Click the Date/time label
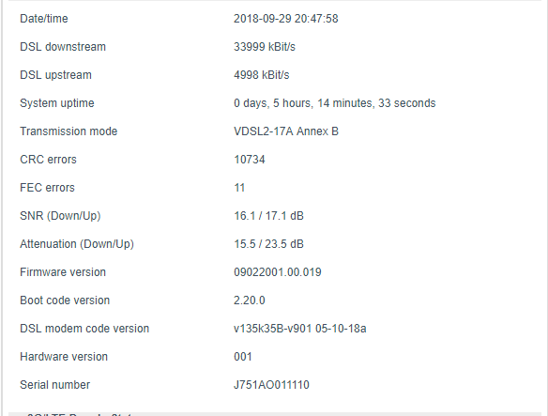 (x=44, y=19)
